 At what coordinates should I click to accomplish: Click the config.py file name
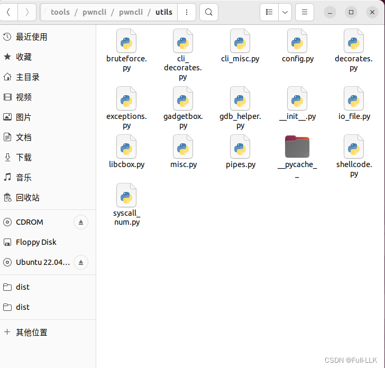point(298,59)
